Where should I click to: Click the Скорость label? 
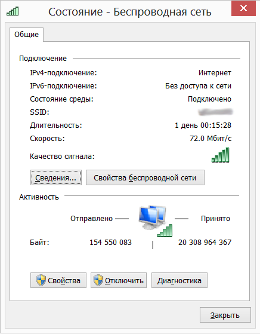(47, 139)
